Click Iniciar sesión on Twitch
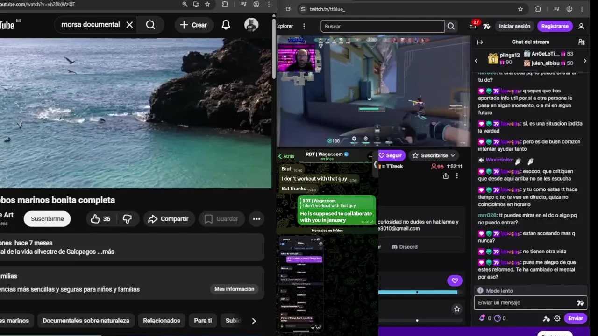598x336 pixels. [x=514, y=26]
